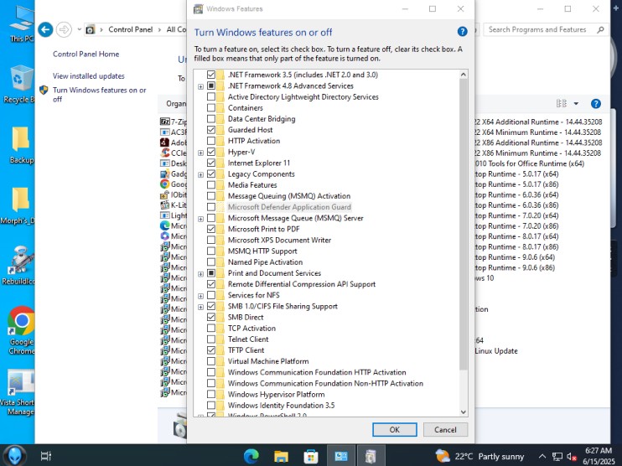Click the features list scroll up arrow
The image size is (622, 466).
[x=464, y=74]
